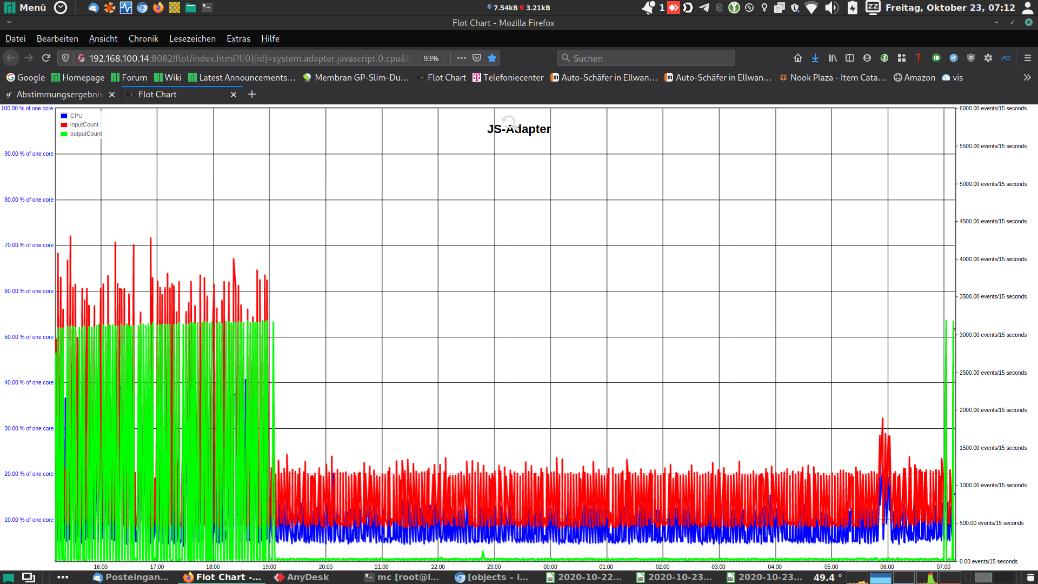The width and height of the screenshot is (1038, 584).
Task: Focus the Suchen search field
Action: pyautogui.click(x=646, y=58)
